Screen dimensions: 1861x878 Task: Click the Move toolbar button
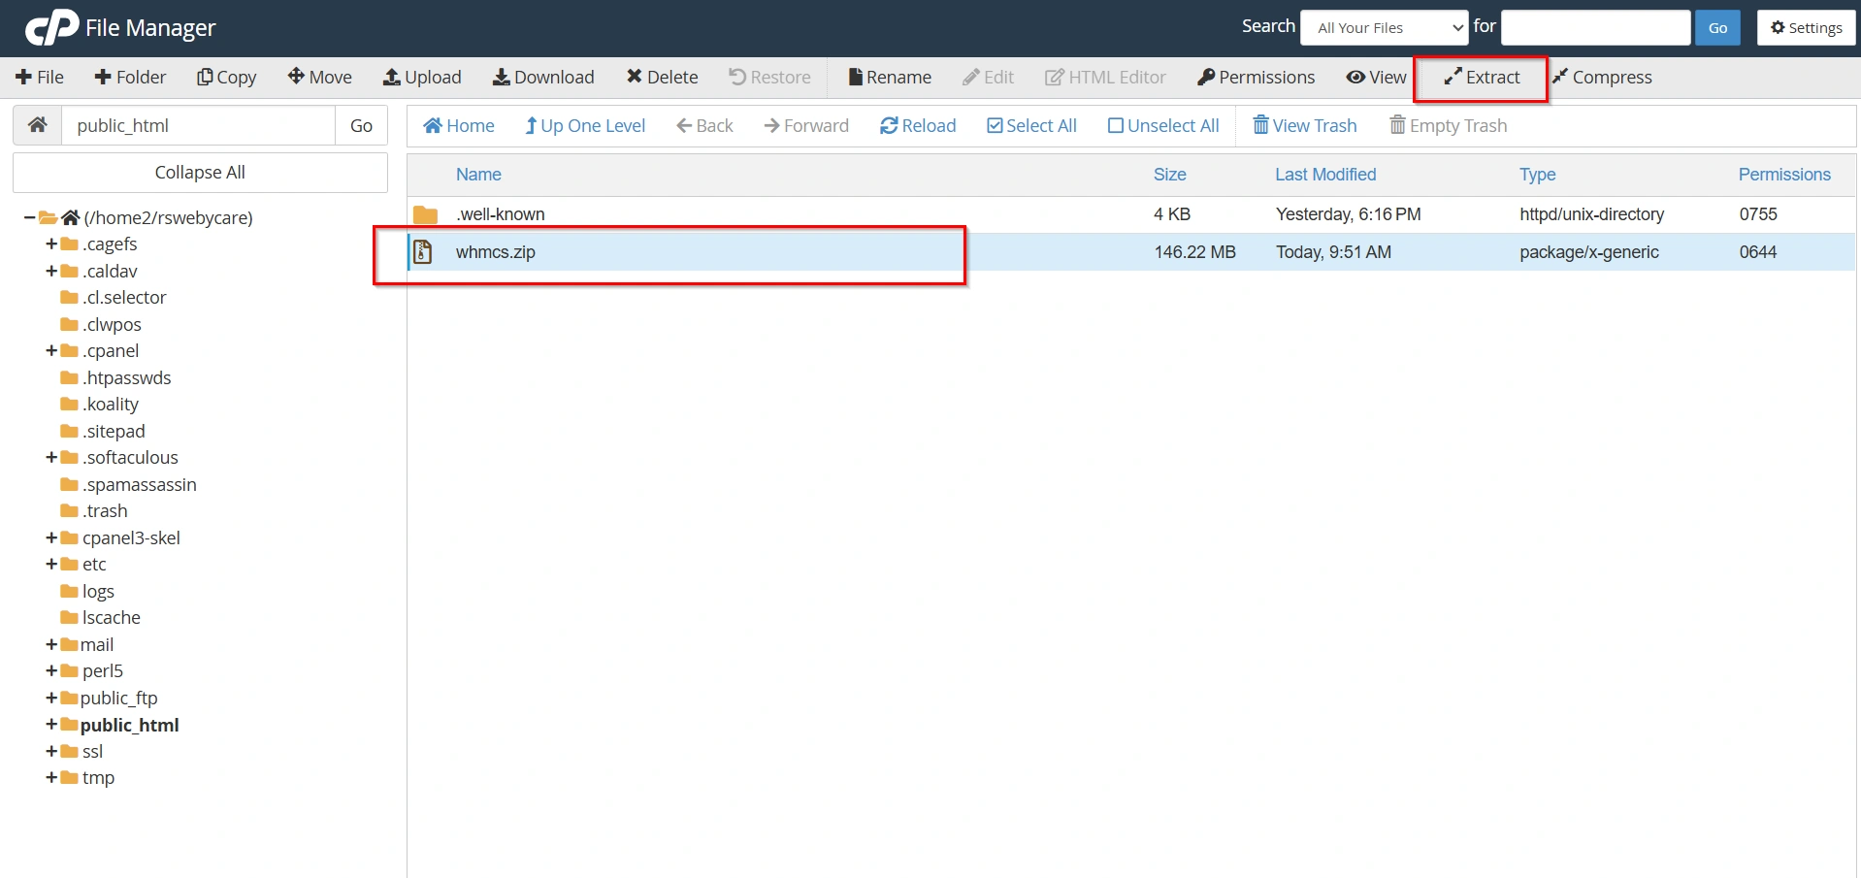[x=319, y=77]
